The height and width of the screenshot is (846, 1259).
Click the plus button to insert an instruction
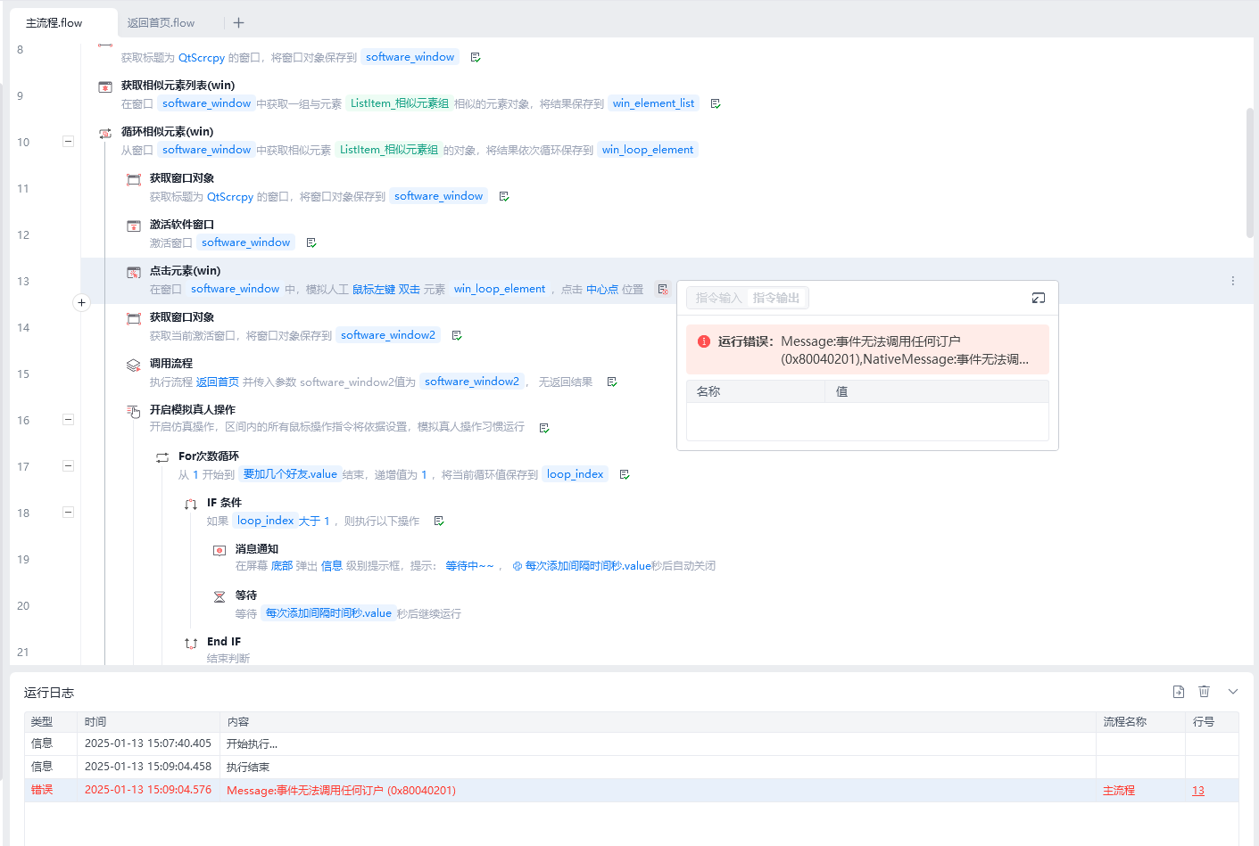(x=81, y=302)
